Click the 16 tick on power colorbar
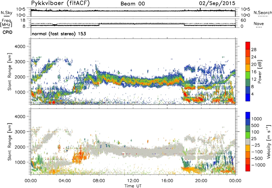This screenshot has height=188, width=272. [x=254, y=72]
